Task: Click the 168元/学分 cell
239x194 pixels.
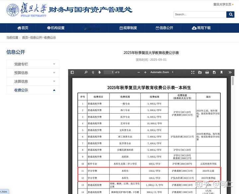Action: point(154,178)
